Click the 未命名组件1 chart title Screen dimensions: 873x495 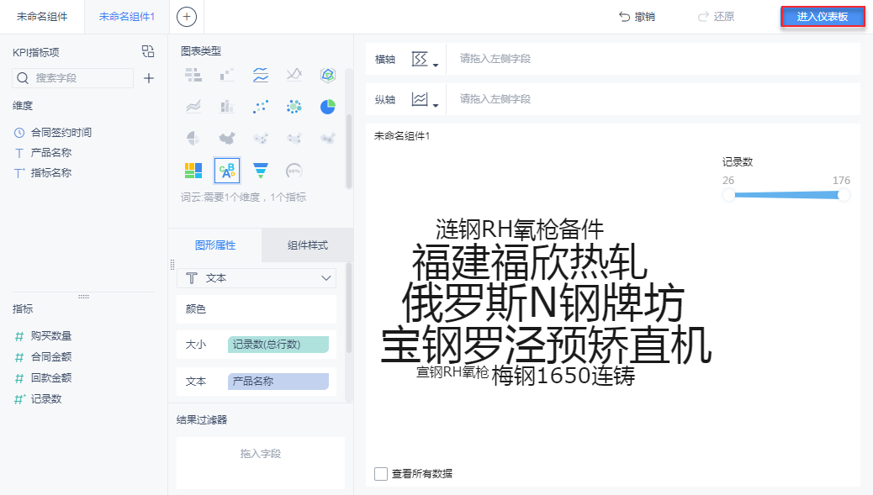click(x=402, y=136)
